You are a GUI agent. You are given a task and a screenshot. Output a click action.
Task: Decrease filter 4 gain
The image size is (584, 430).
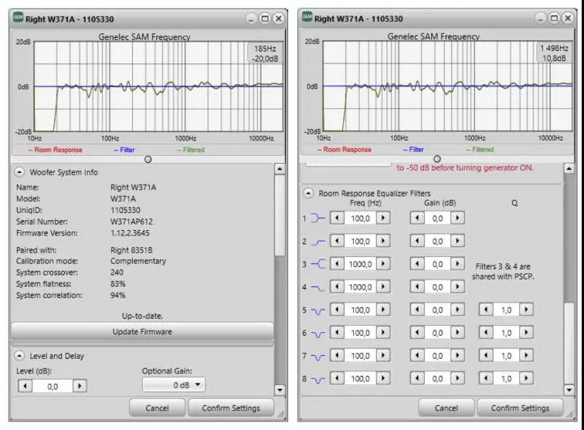(417, 286)
